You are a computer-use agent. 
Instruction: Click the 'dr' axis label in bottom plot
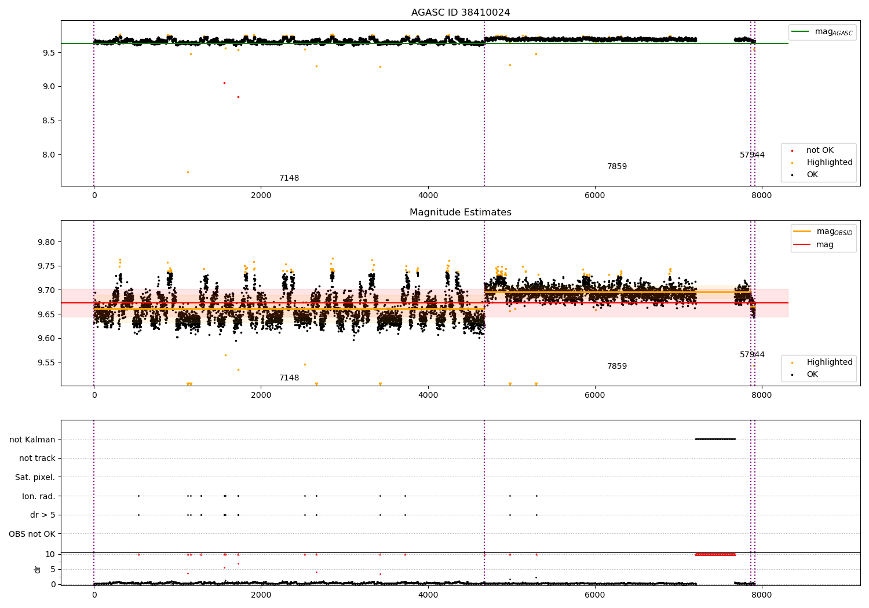(x=38, y=569)
